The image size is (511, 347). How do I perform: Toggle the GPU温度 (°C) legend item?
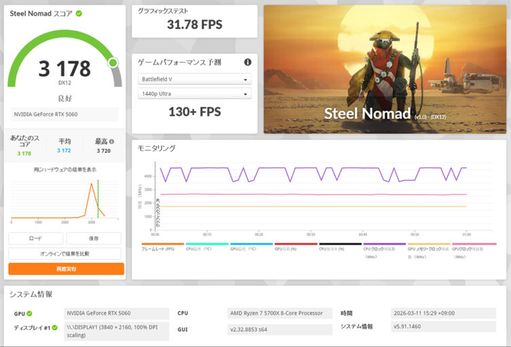(x=251, y=246)
